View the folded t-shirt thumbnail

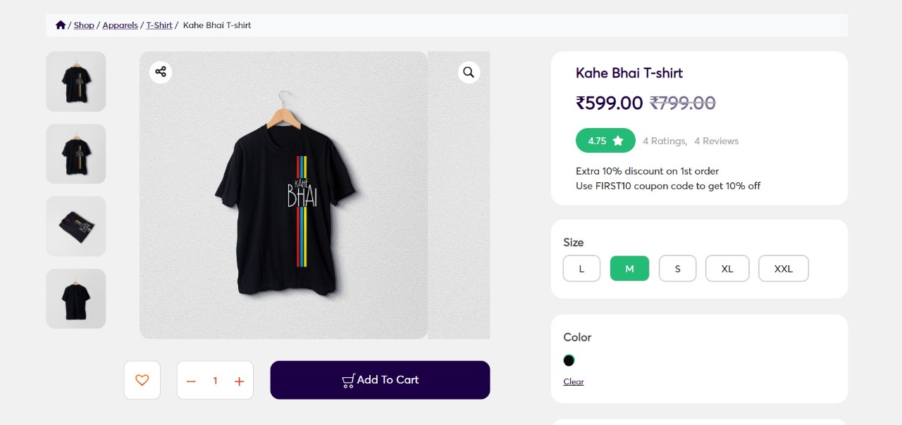76,227
